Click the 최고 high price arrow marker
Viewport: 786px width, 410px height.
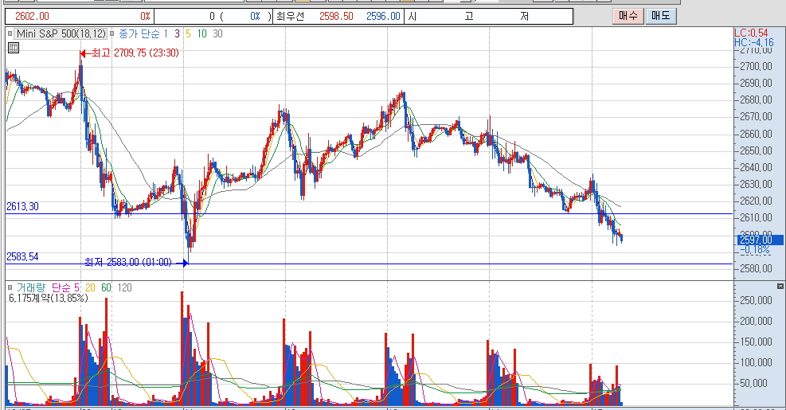84,53
